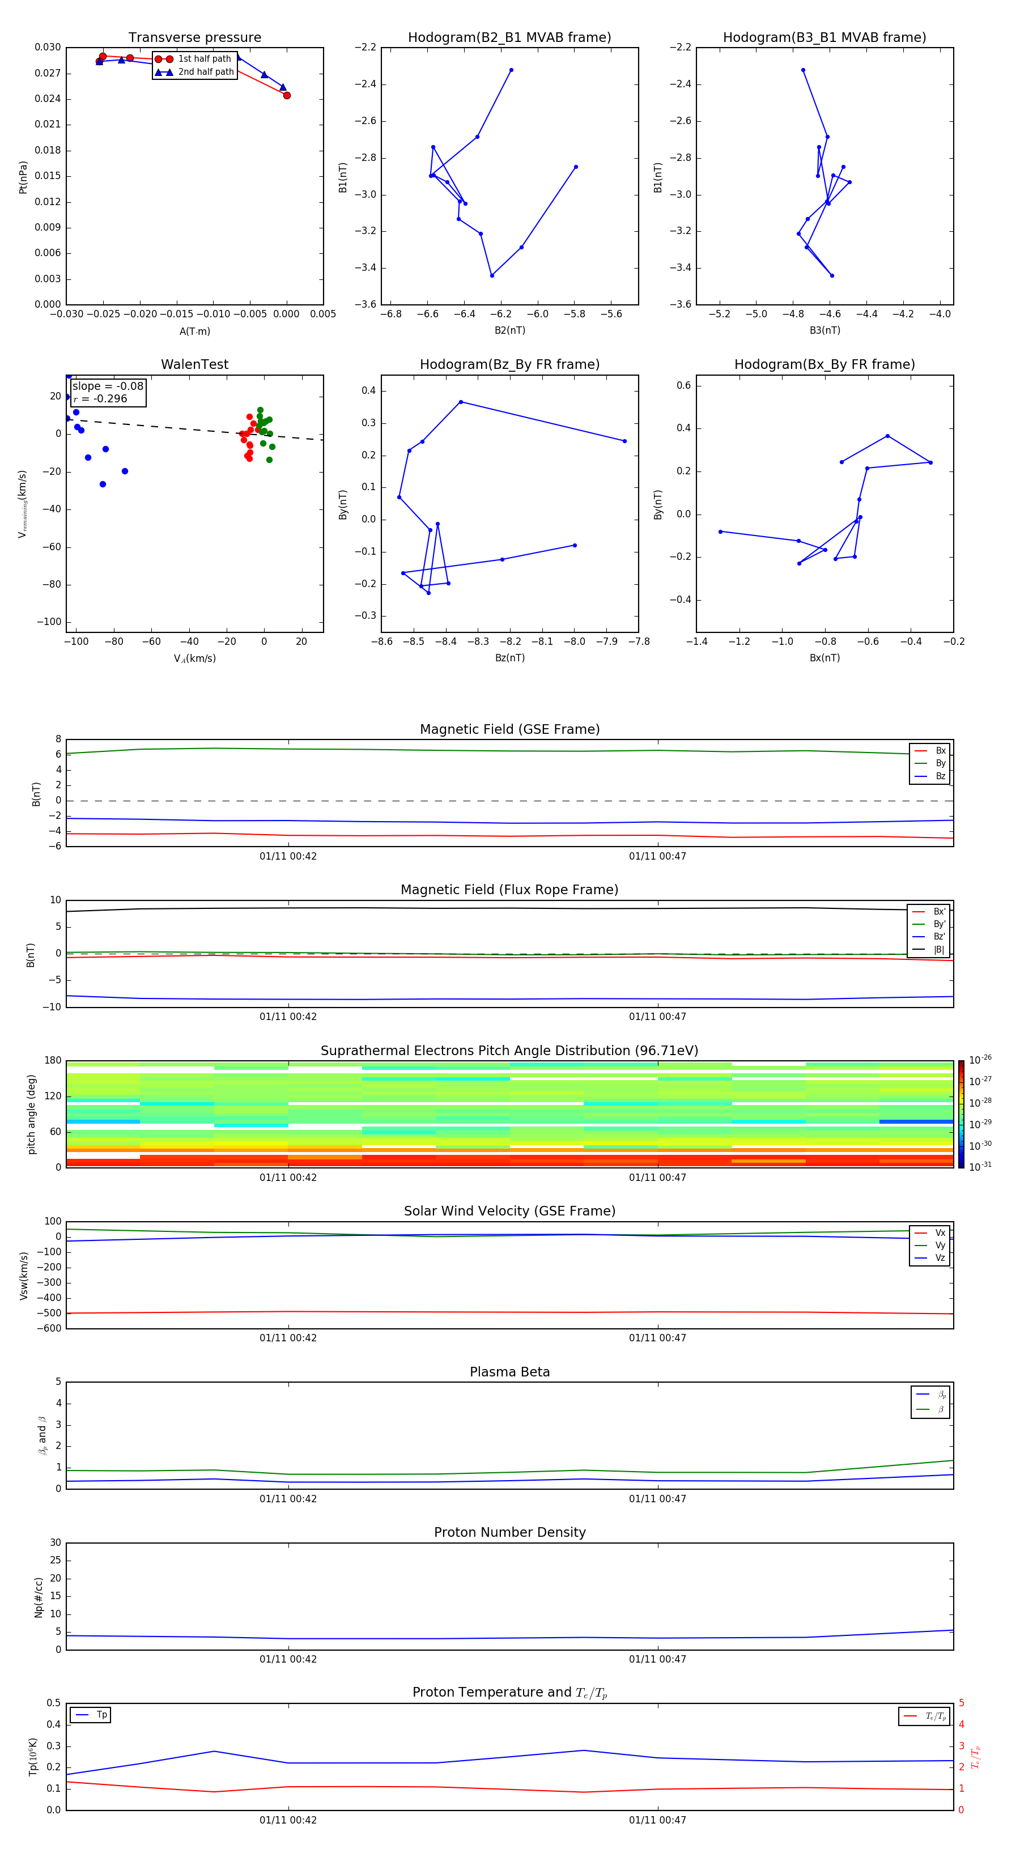The image size is (1020, 1870).
Task: Click the 'Hodogram(Bz_By FR frame)' title
Action: tap(509, 364)
